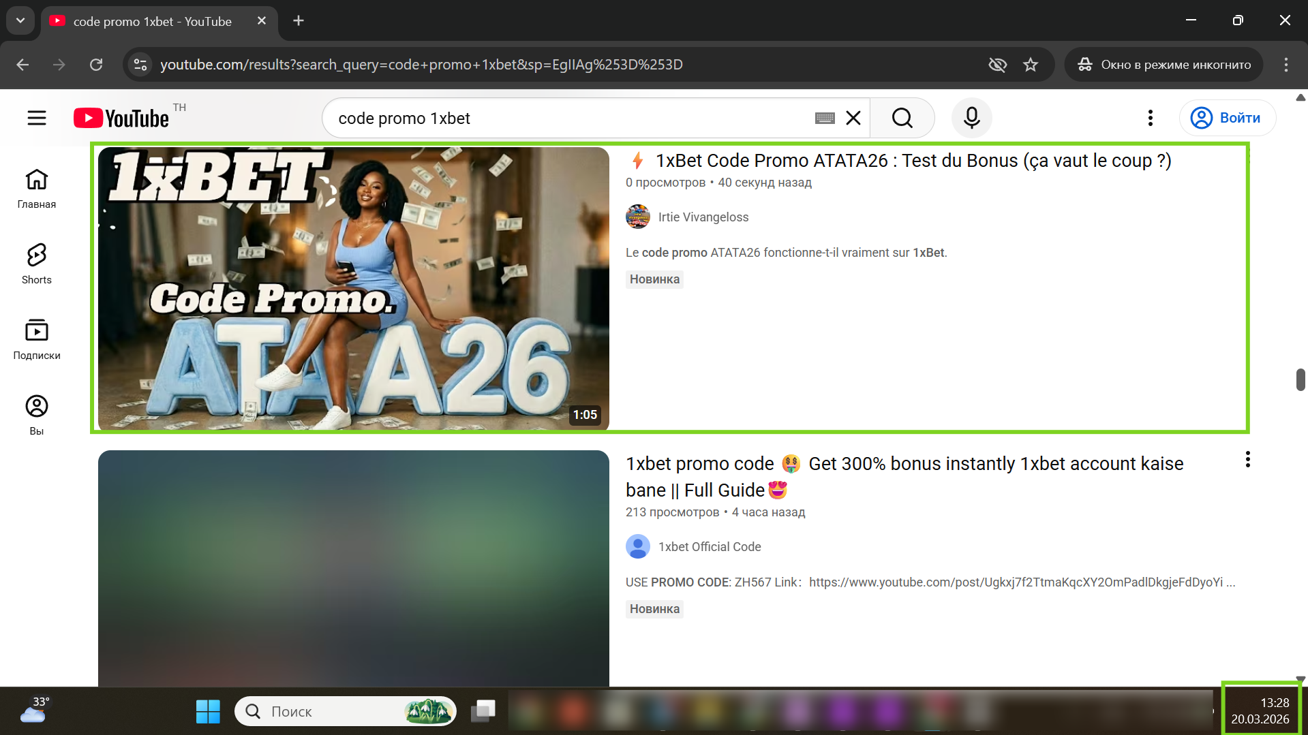Focus the YouTube search input field
1308x735 pixels.
tap(573, 119)
